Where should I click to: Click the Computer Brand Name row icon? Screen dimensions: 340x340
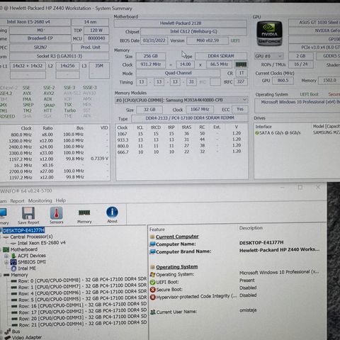pyautogui.click(x=152, y=251)
